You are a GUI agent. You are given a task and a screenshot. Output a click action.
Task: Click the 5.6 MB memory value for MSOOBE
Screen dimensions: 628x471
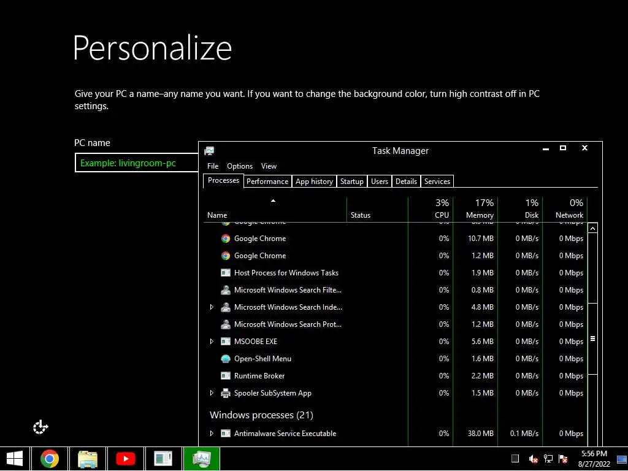(482, 342)
